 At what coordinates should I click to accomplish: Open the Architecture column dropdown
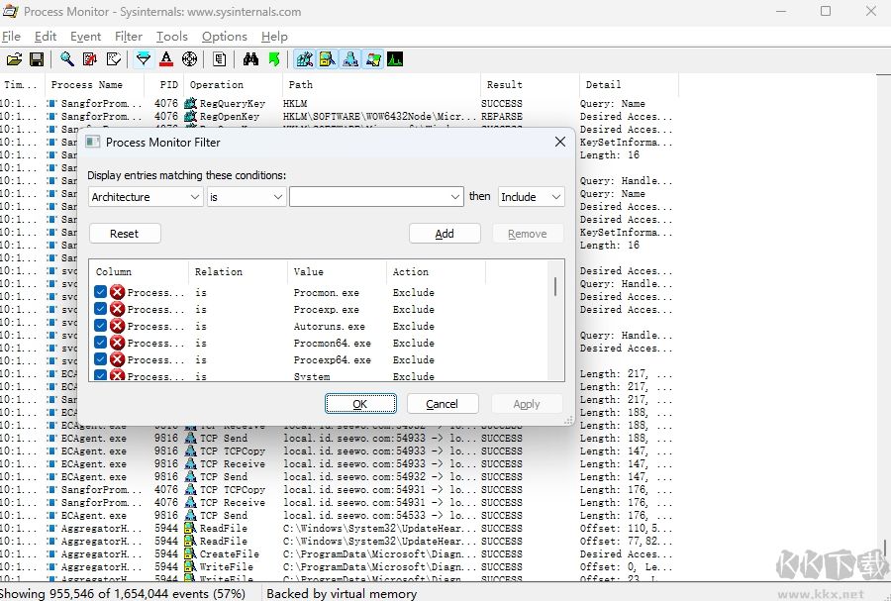(x=146, y=197)
